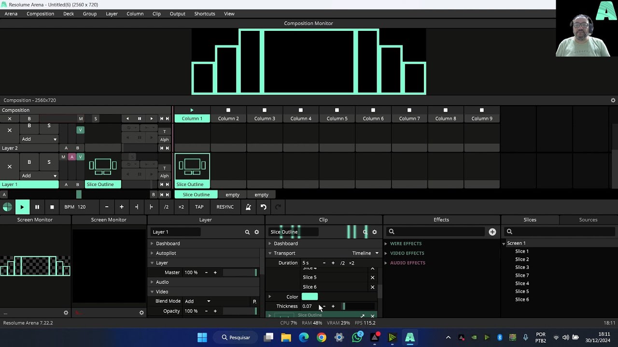Open the Shortcuts menu

[205, 13]
